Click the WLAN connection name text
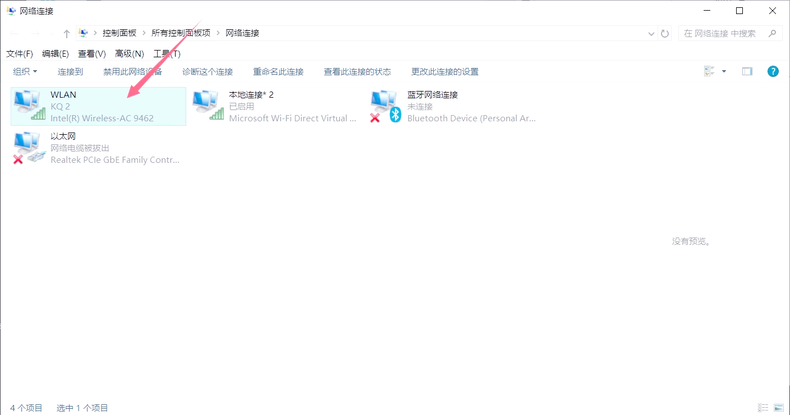 pyautogui.click(x=63, y=94)
